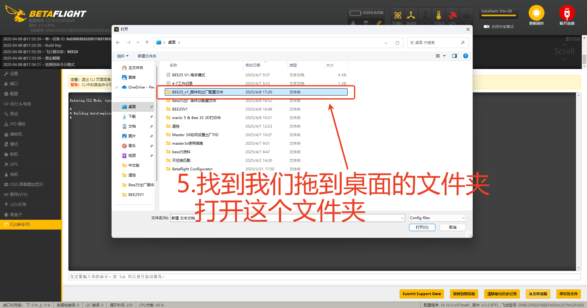Click 从文件加载 load from file button
This screenshot has width=587, height=308.
[538, 294]
